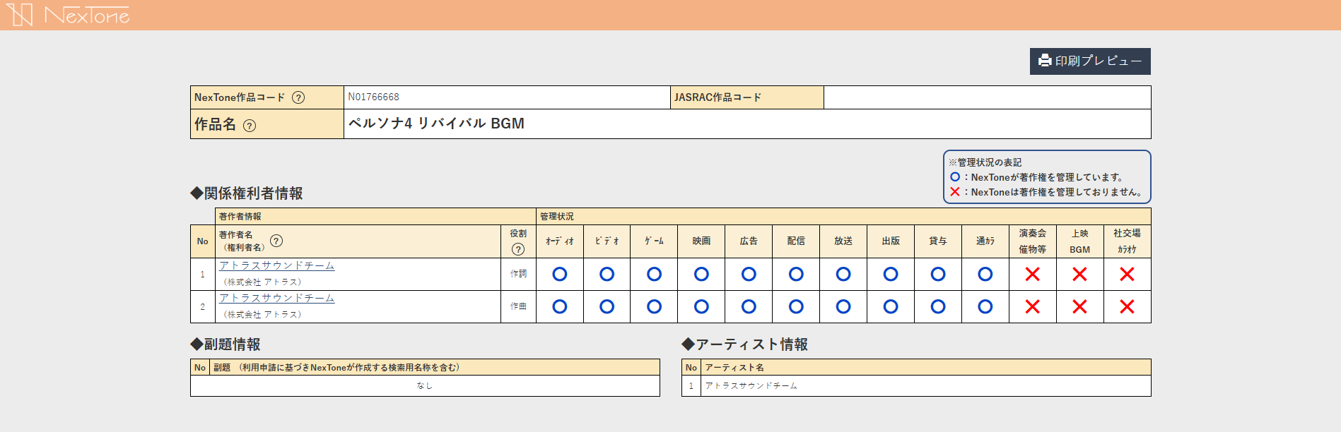Click the 通ｶﾗ circle in row 1
Image resolution: width=1341 pixels, height=432 pixels.
pos(985,274)
